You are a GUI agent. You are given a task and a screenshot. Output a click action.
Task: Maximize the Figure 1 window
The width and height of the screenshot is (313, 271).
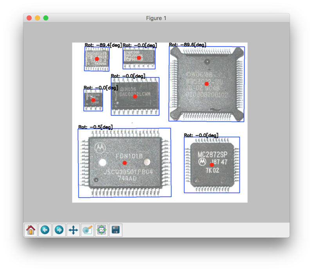coord(46,18)
